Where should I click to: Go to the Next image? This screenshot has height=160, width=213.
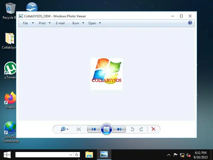coord(119,129)
